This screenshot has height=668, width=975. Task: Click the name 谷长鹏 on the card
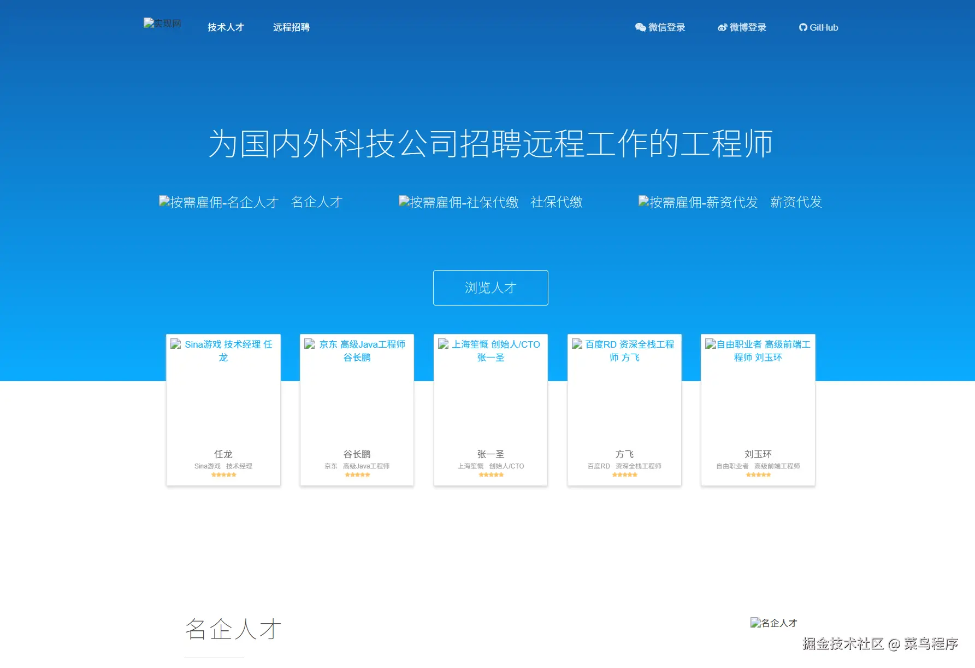[x=357, y=454]
